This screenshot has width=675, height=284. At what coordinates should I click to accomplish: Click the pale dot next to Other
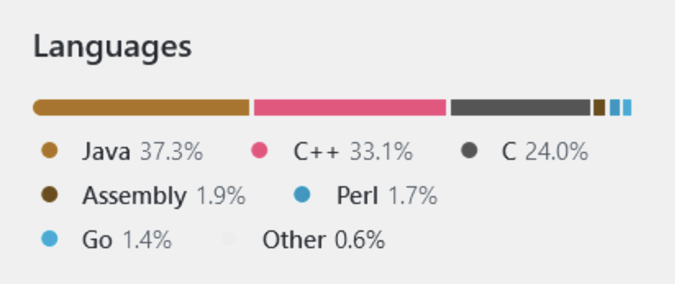coord(228,239)
